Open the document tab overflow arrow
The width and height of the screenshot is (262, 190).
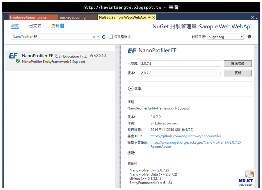click(x=256, y=18)
